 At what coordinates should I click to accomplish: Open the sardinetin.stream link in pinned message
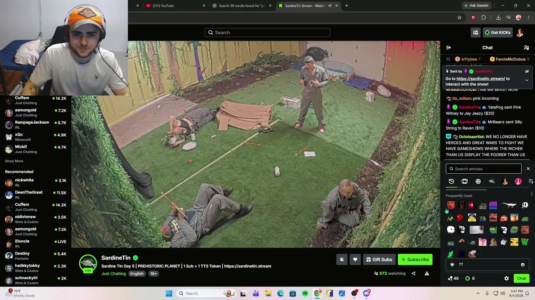(x=481, y=79)
